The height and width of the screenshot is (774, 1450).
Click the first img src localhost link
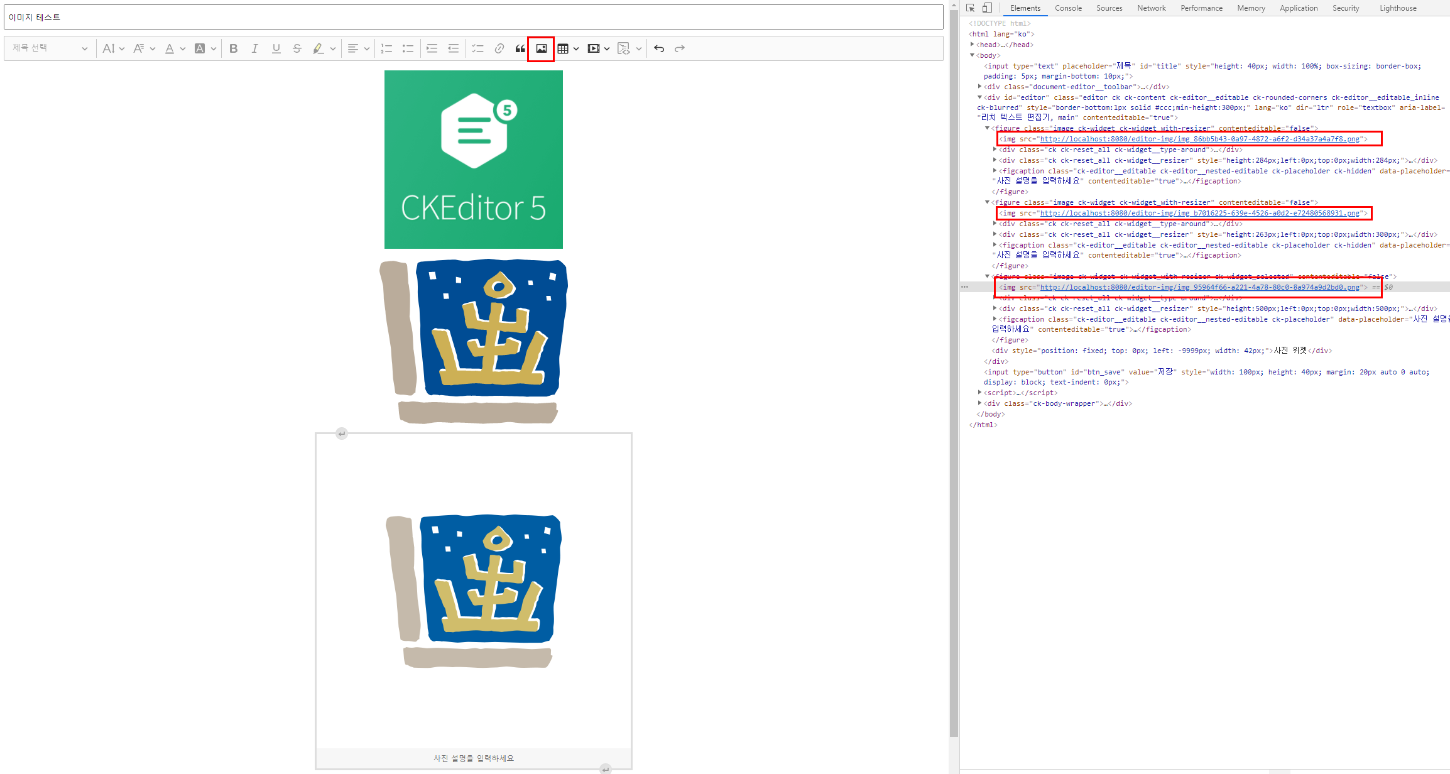(1199, 139)
